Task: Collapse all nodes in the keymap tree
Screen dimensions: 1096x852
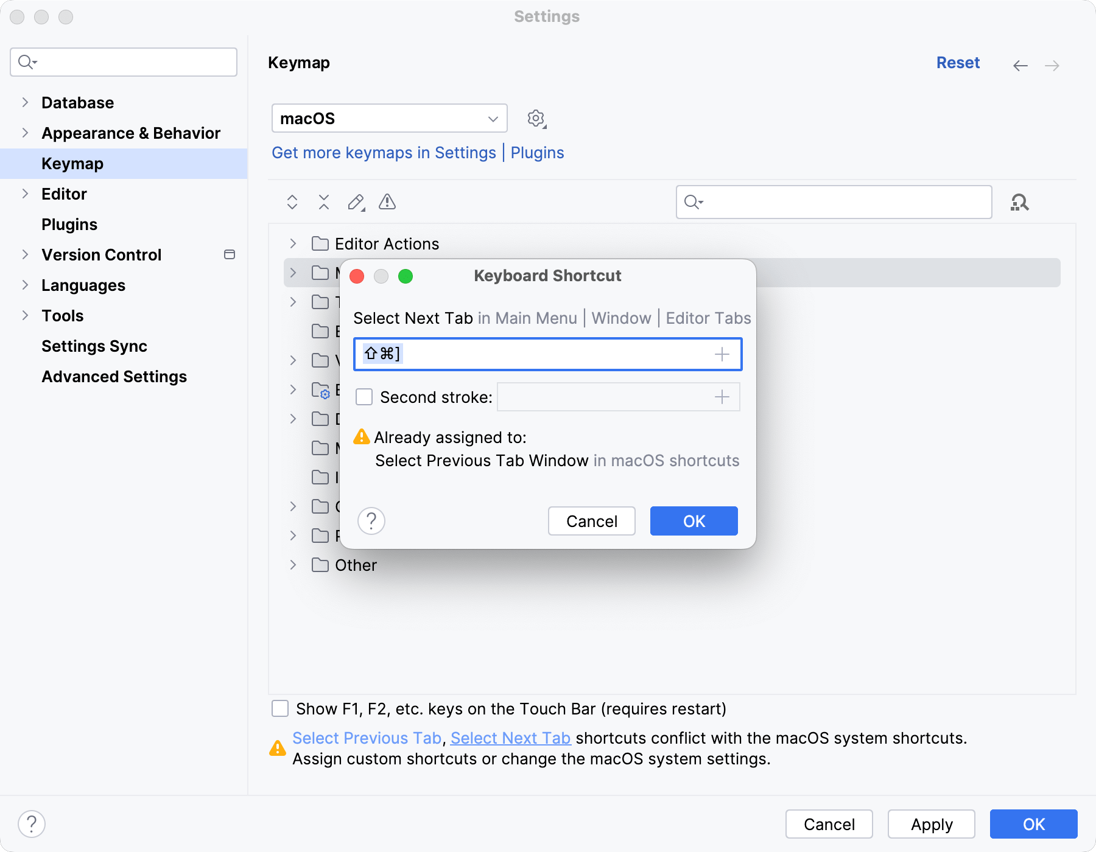Action: click(x=323, y=202)
